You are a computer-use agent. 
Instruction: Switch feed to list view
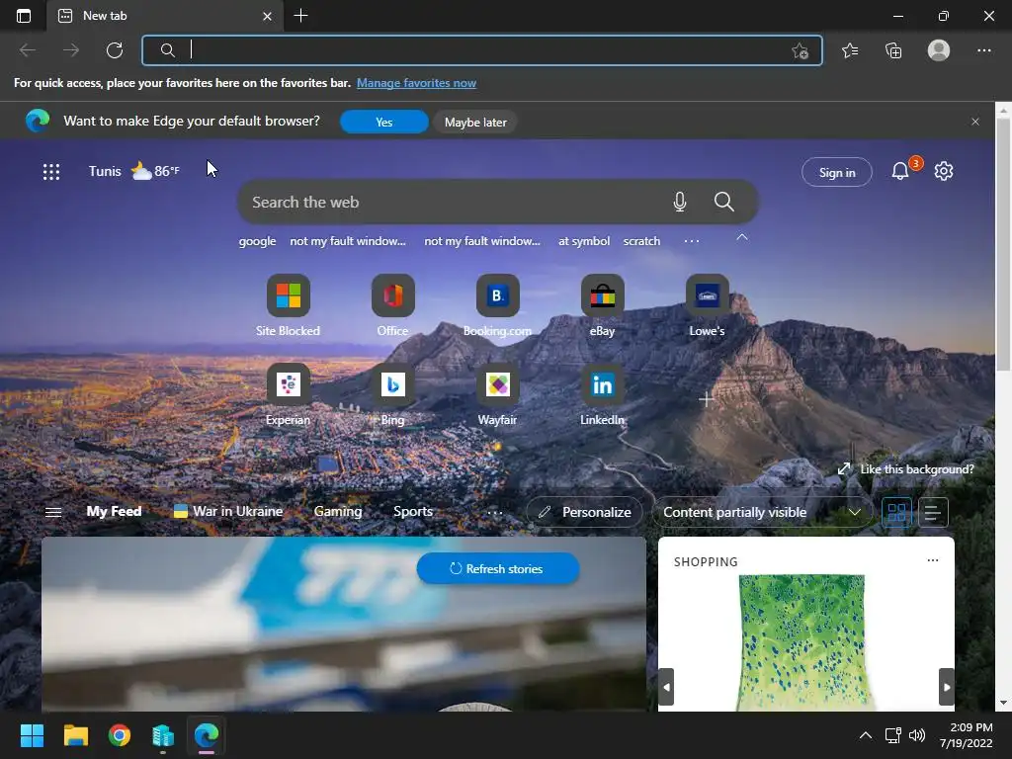[933, 513]
